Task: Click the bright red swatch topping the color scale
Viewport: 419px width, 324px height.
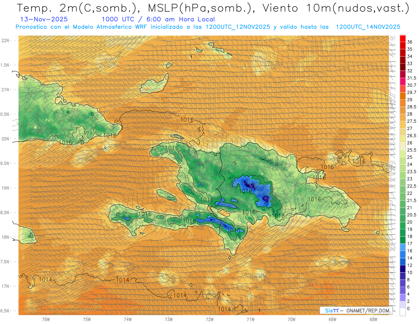Action: (x=403, y=38)
